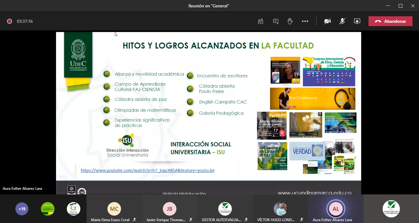Viewport: 419px width, 223px height.
Task: Click the radio studio banner image
Action: coord(312,99)
